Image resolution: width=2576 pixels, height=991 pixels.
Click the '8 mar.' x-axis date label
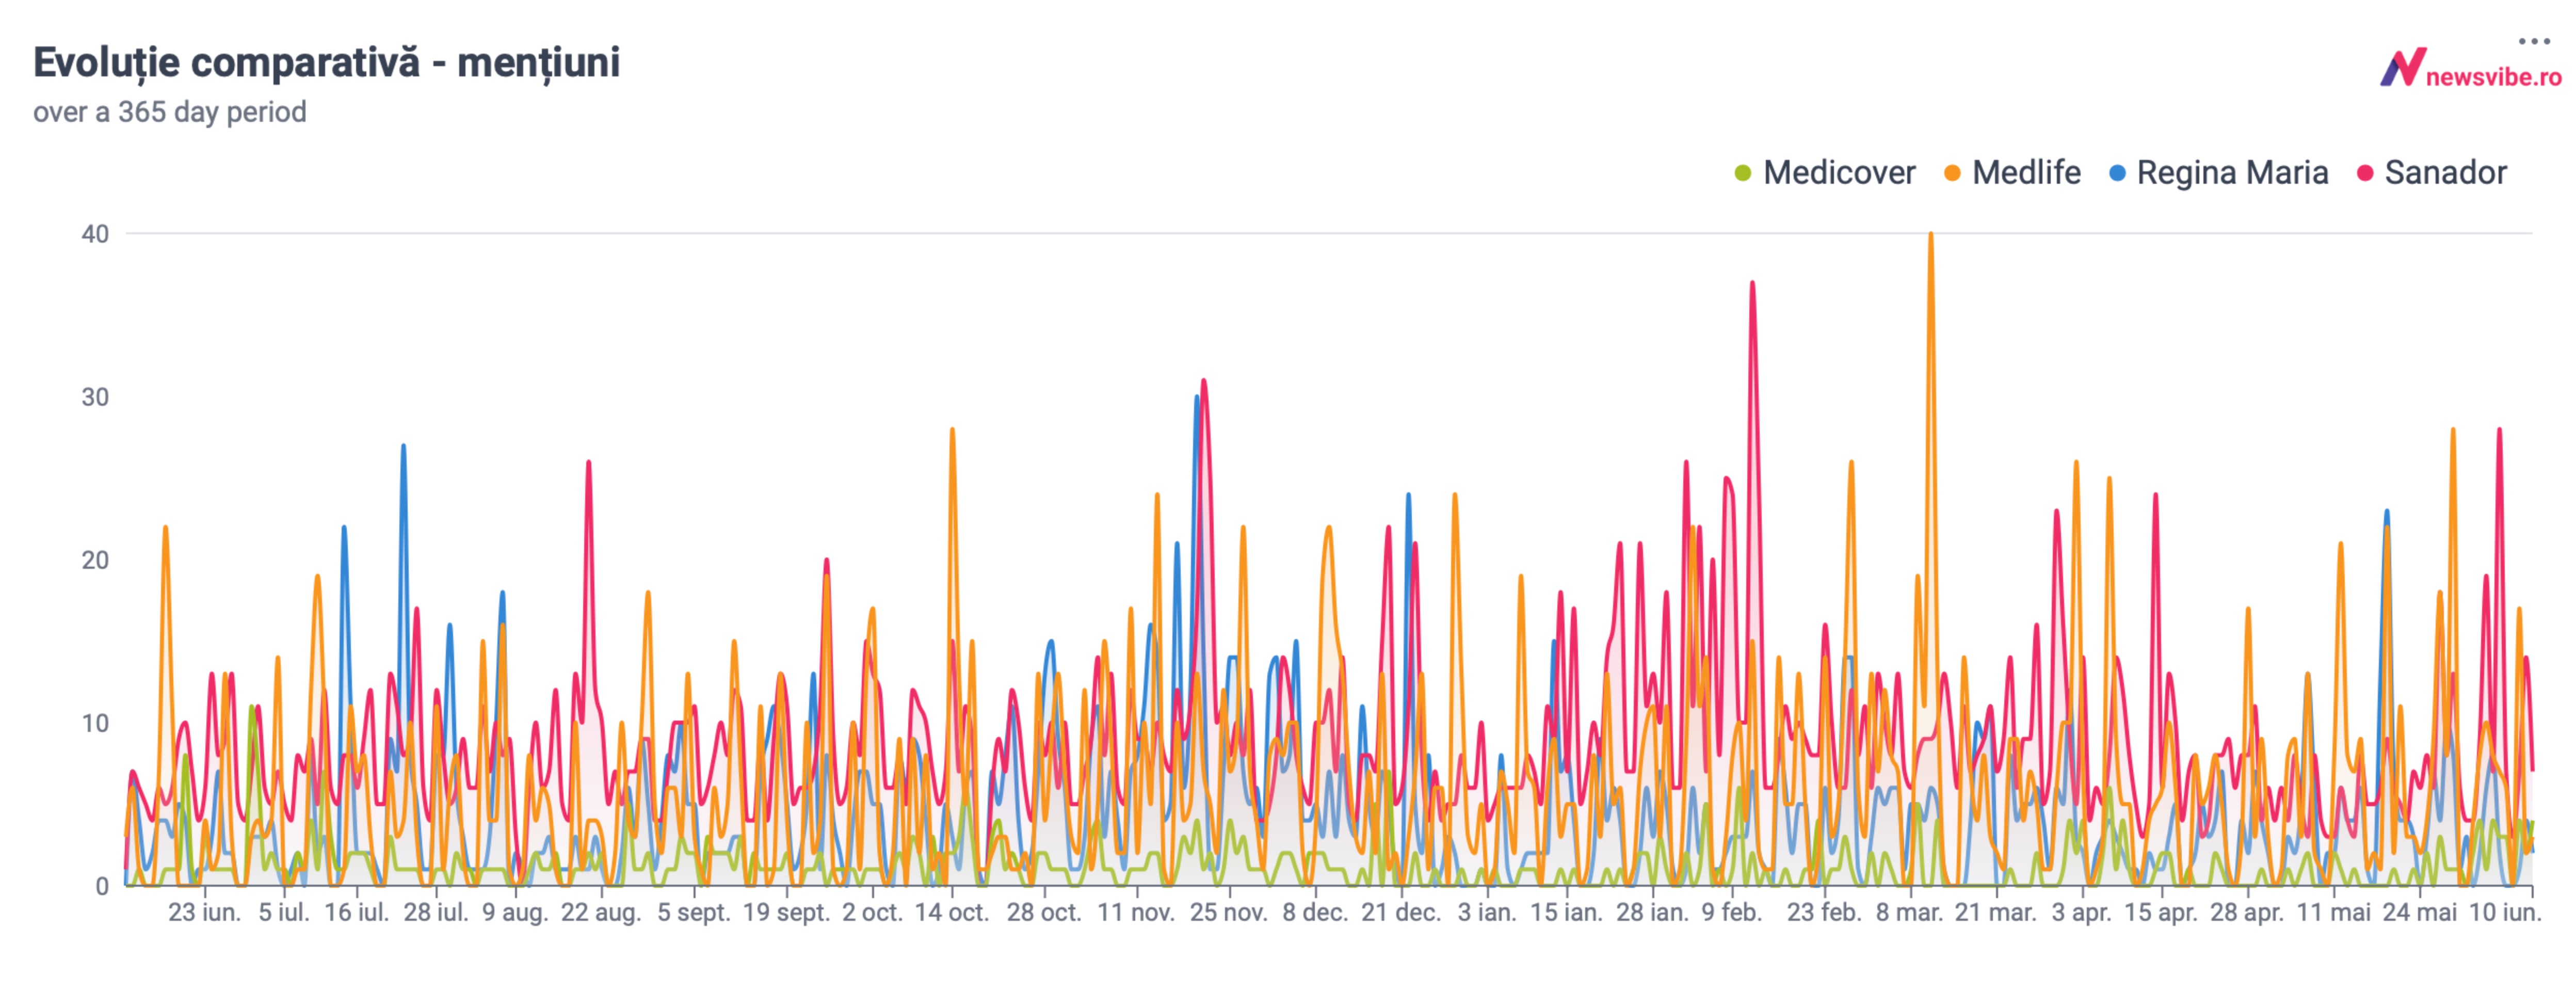click(1910, 913)
